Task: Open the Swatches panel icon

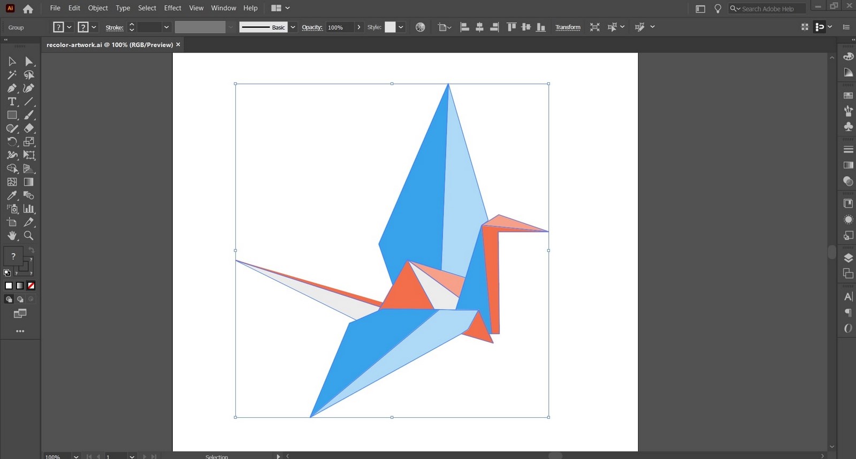Action: 848,96
